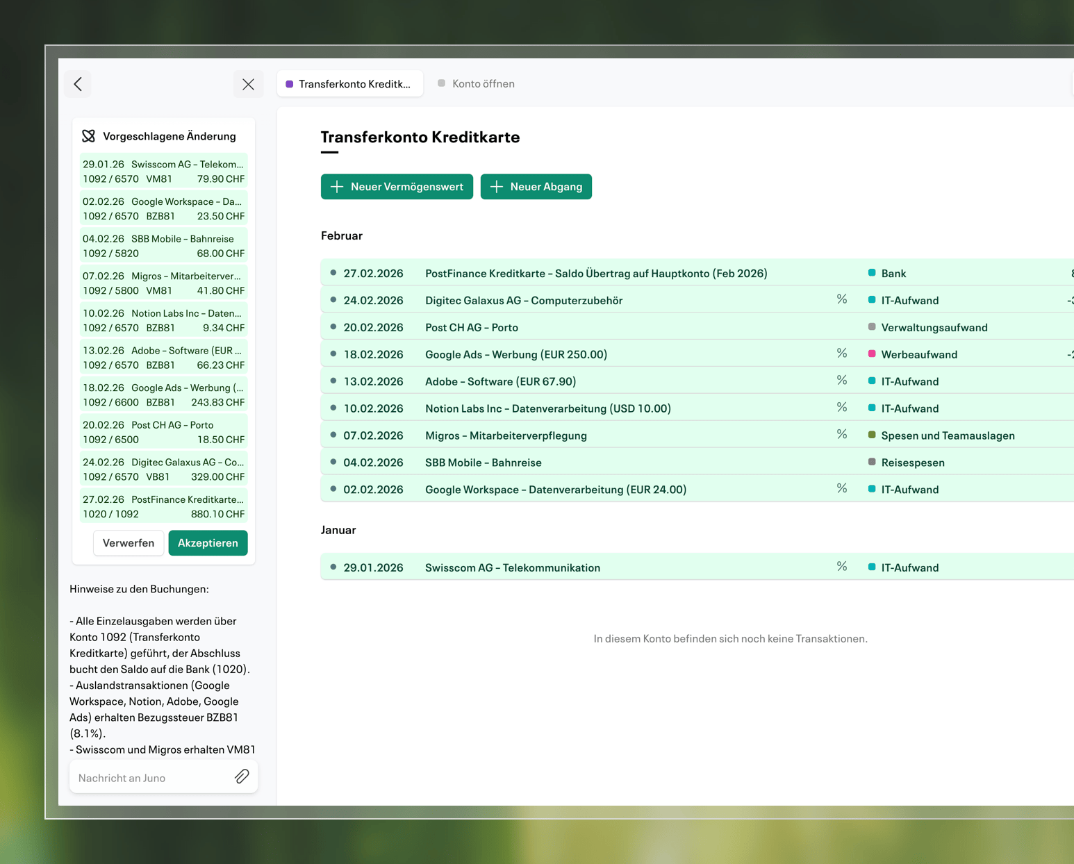Select proposed Post CH AG 18.50 CHF entry
The width and height of the screenshot is (1074, 864).
point(164,432)
